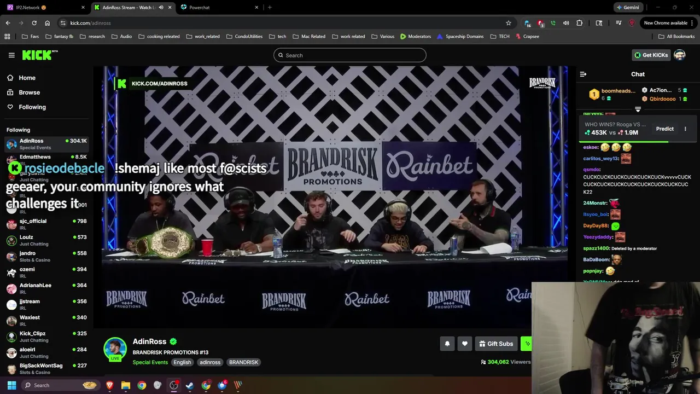Open AdrianahLee channel in sidebar
Screen dimensions: 700x394
[x=46, y=288]
